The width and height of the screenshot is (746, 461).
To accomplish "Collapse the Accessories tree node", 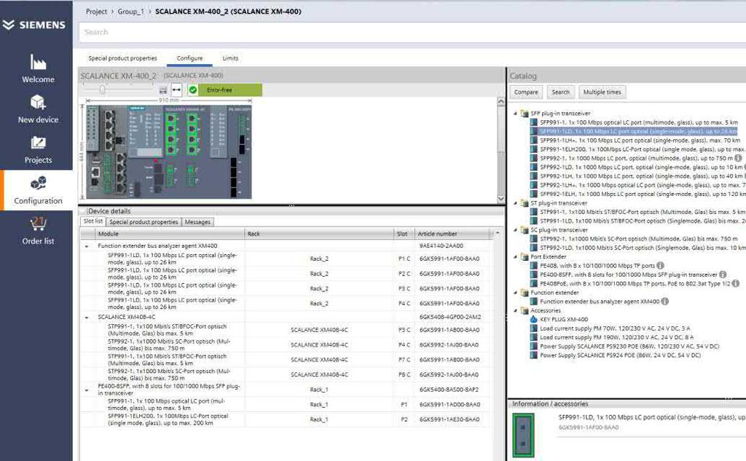I will (x=515, y=311).
